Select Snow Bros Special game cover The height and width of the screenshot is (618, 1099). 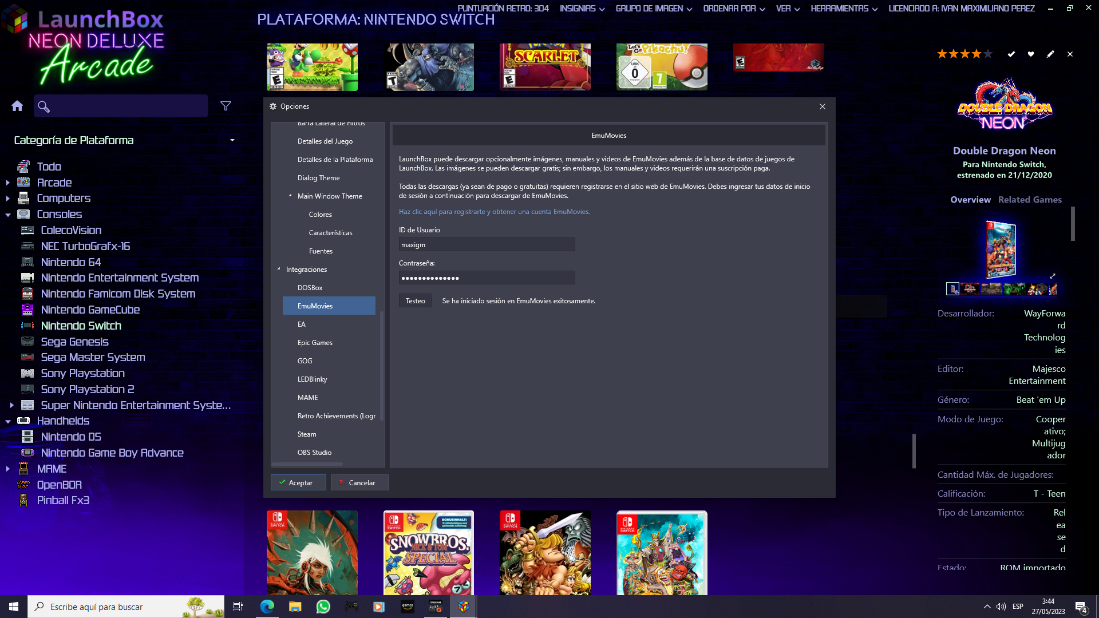click(429, 553)
